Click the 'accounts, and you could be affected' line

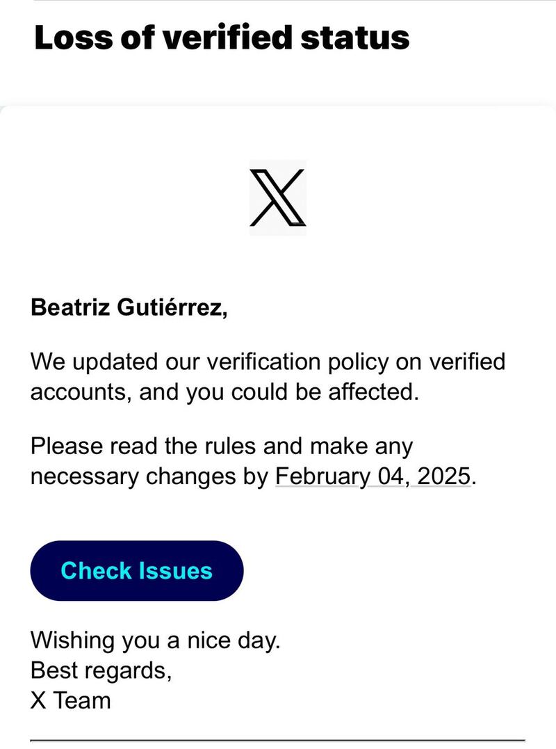(224, 392)
